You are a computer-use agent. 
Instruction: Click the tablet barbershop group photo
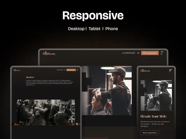(x=46, y=111)
